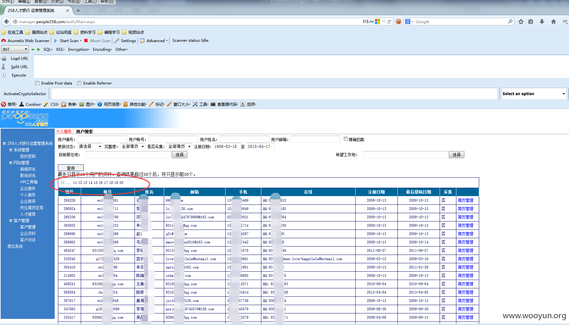Open the 是否采集 全部简历 dropdown
This screenshot has width=569, height=325.
(x=180, y=147)
